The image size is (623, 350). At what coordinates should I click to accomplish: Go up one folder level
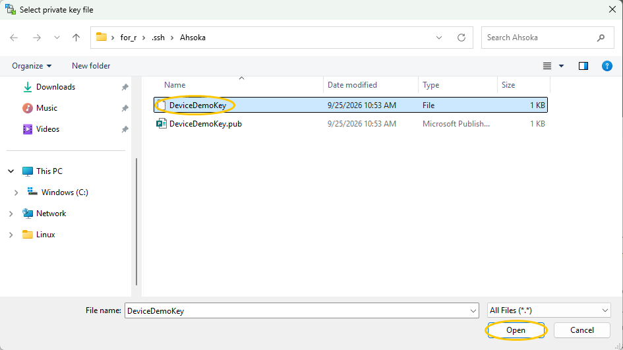76,38
